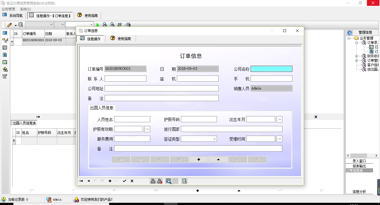Click the blue document icon in the left sidebar
Image resolution: width=380 pixels, height=205 pixels.
[x=5, y=55]
